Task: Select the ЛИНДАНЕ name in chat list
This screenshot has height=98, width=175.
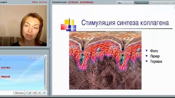Action: tap(5, 77)
